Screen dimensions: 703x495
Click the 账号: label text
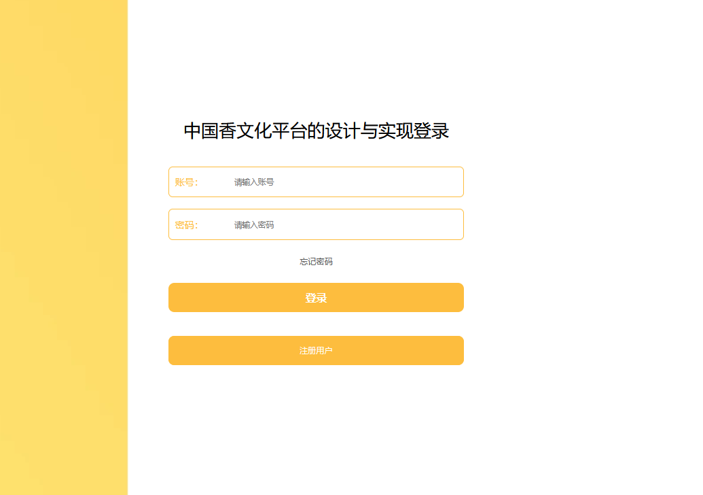coord(186,182)
